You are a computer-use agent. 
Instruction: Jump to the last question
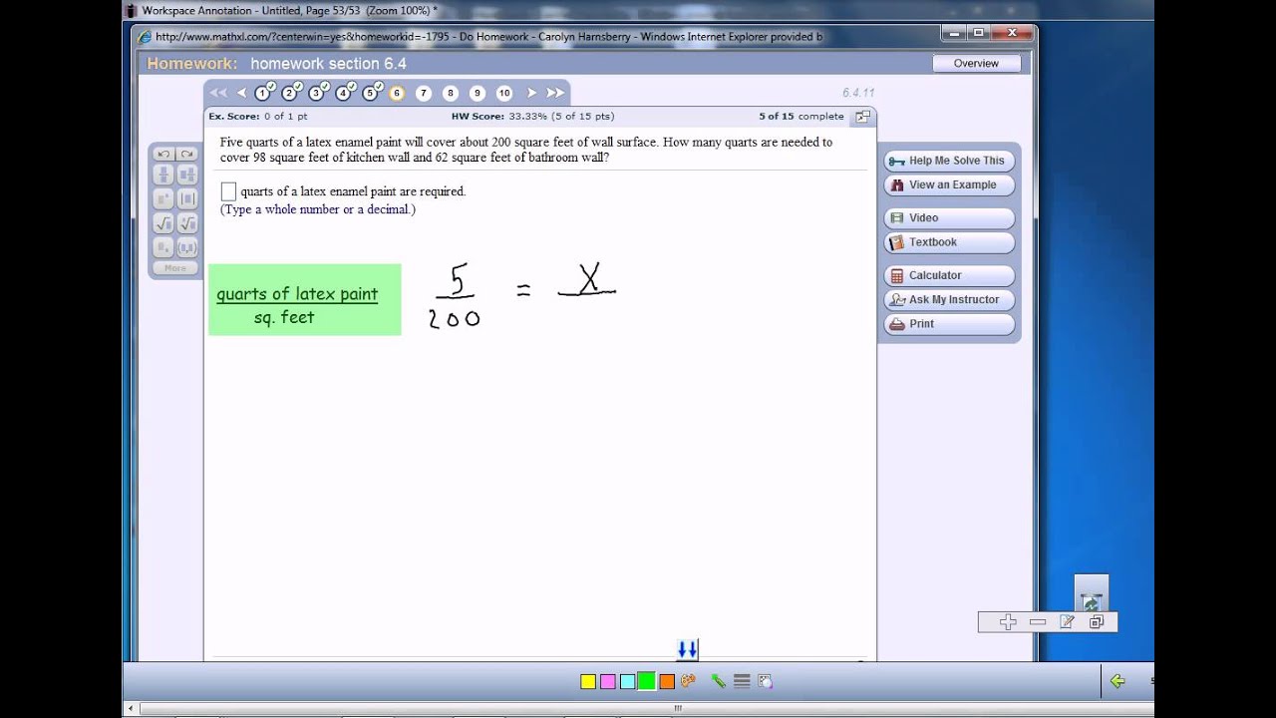click(555, 93)
